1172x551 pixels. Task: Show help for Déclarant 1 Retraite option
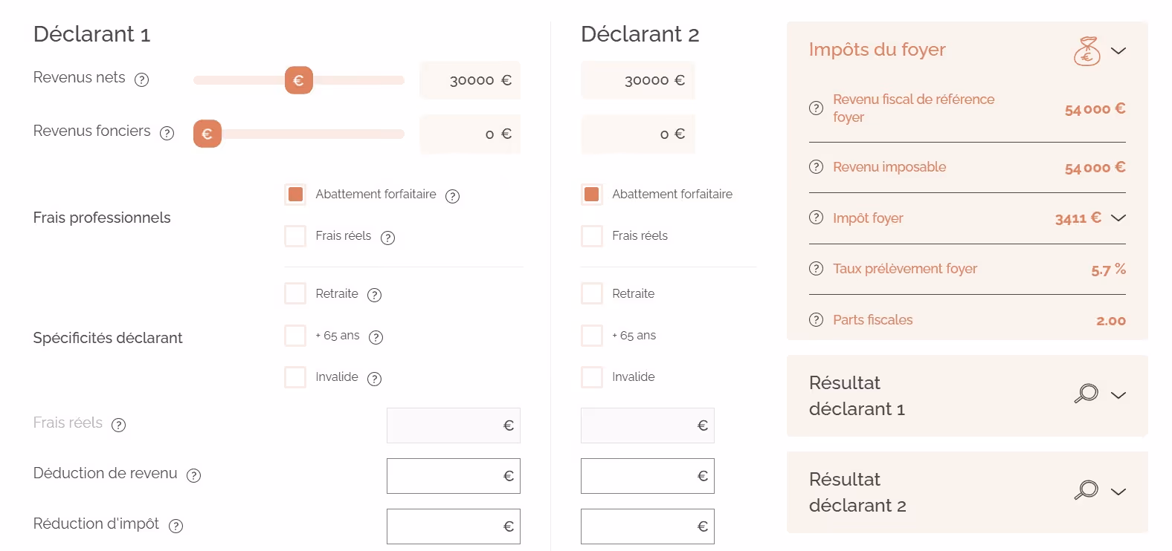click(x=375, y=295)
